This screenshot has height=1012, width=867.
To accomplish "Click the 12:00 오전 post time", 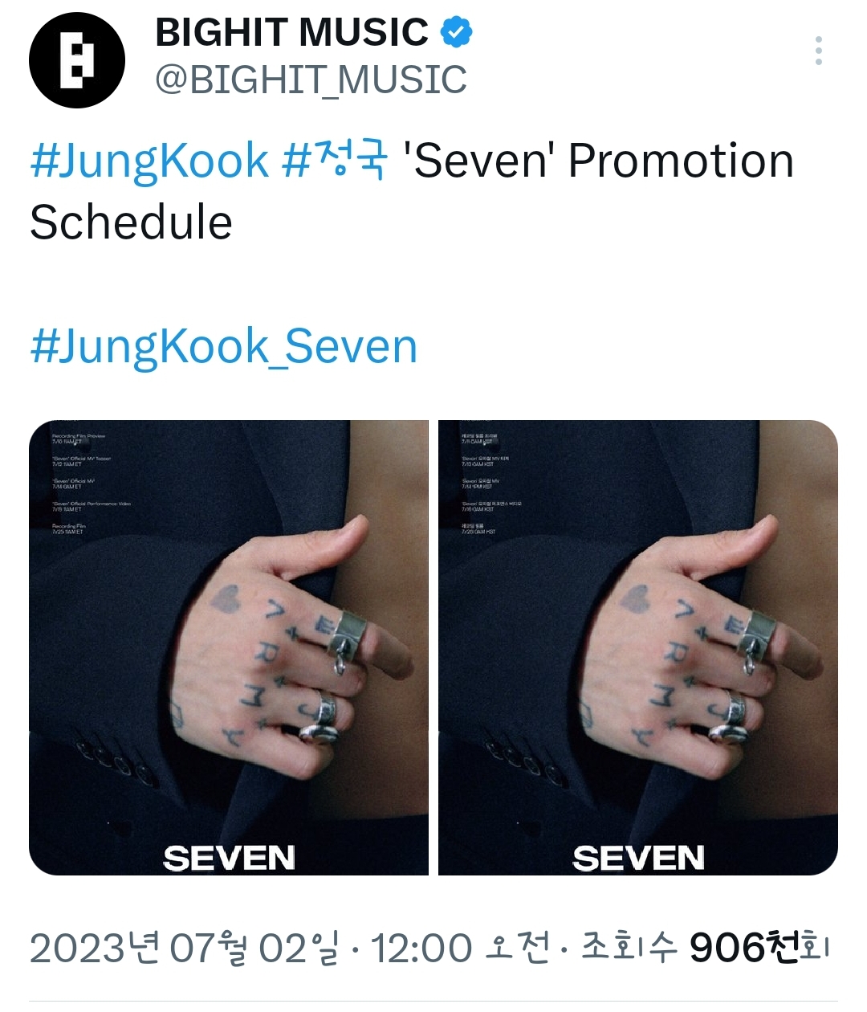I will 460,949.
